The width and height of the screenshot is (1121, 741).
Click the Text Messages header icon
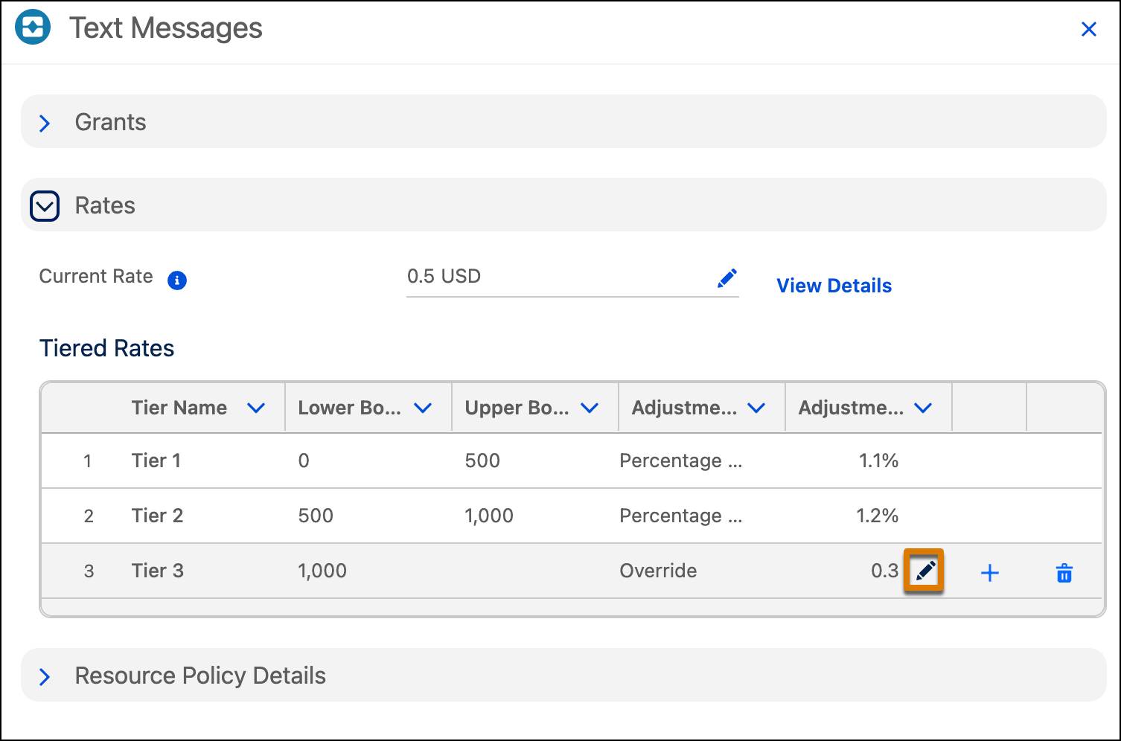(x=33, y=28)
